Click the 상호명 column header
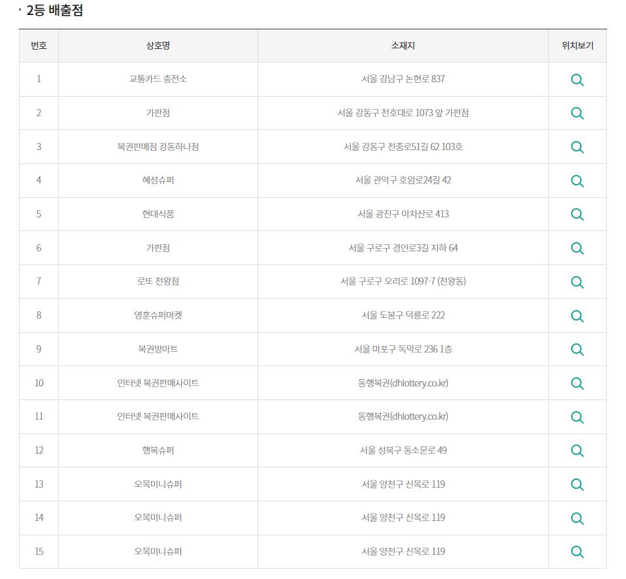Viewport: 626px width, 579px height. 158,46
